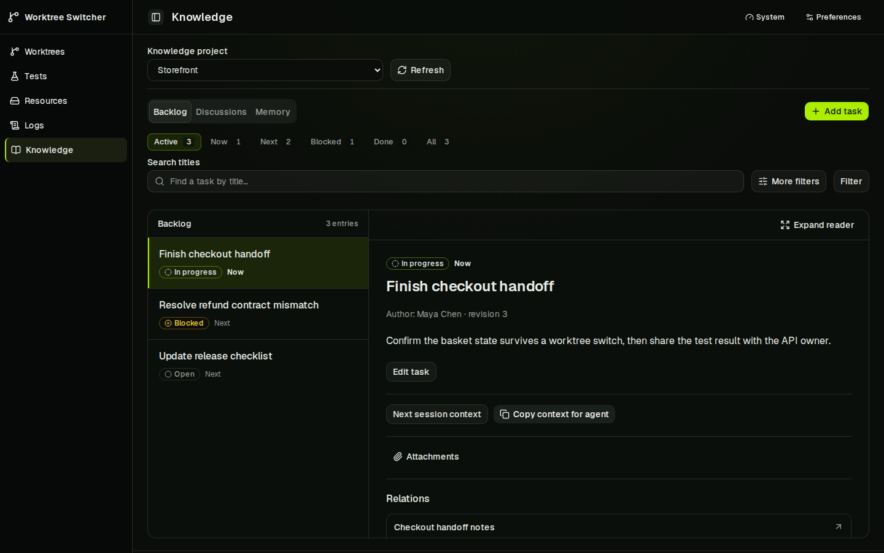The height and width of the screenshot is (553, 884).
Task: Select the Now 1 status filter
Action: point(226,142)
